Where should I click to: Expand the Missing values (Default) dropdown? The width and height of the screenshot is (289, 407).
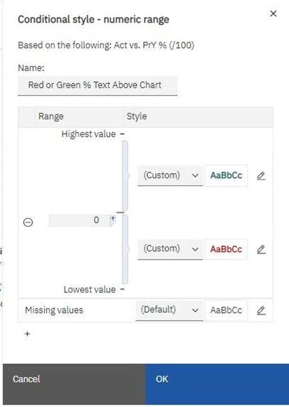[x=169, y=310]
